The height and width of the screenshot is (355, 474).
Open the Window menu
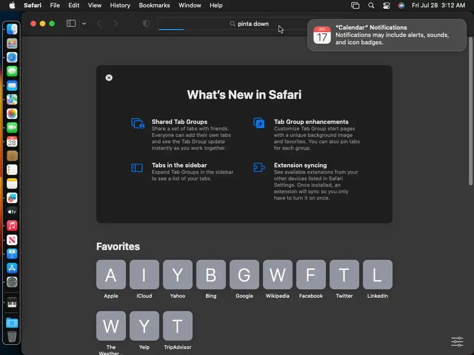(190, 6)
